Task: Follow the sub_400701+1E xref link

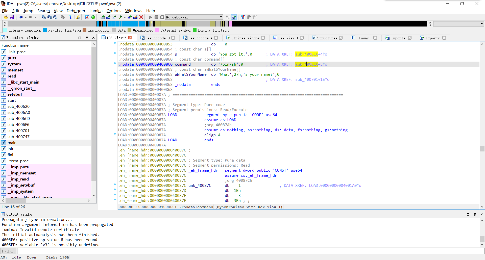Action: 312,80
